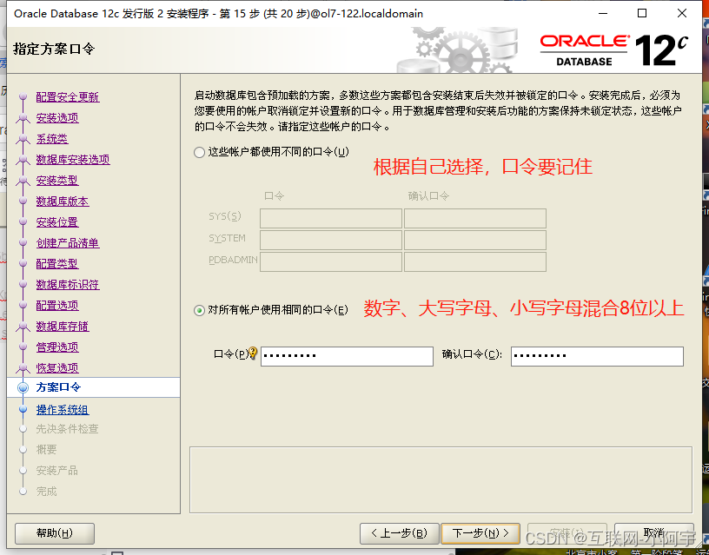Click the PDBADMIN password field
The width and height of the screenshot is (709, 555).
330,261
